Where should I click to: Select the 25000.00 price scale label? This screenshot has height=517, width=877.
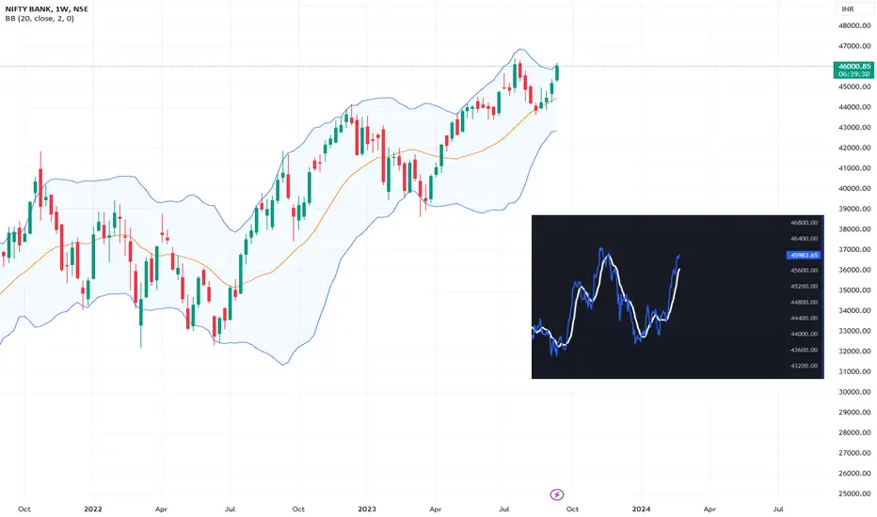(x=854, y=493)
